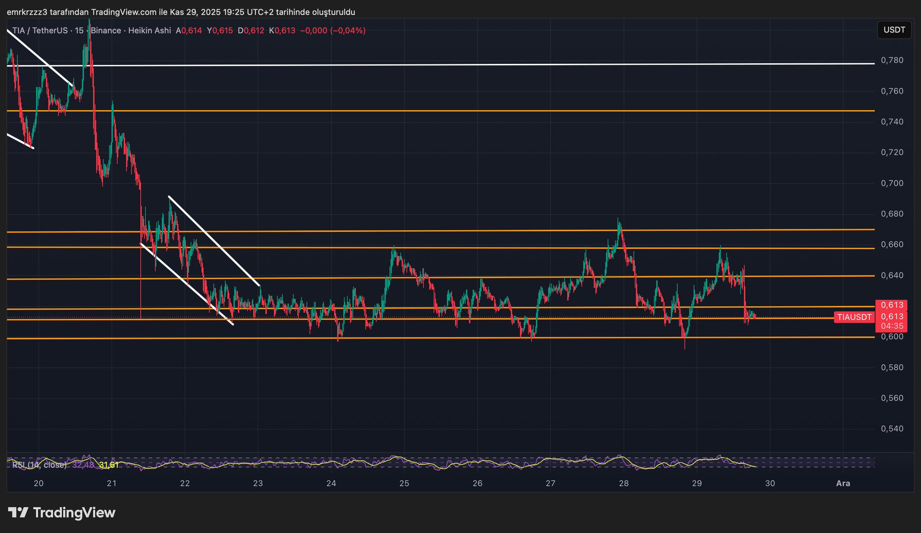The height and width of the screenshot is (533, 921).
Task: Click the date label 25 on time axis
Action: click(404, 484)
